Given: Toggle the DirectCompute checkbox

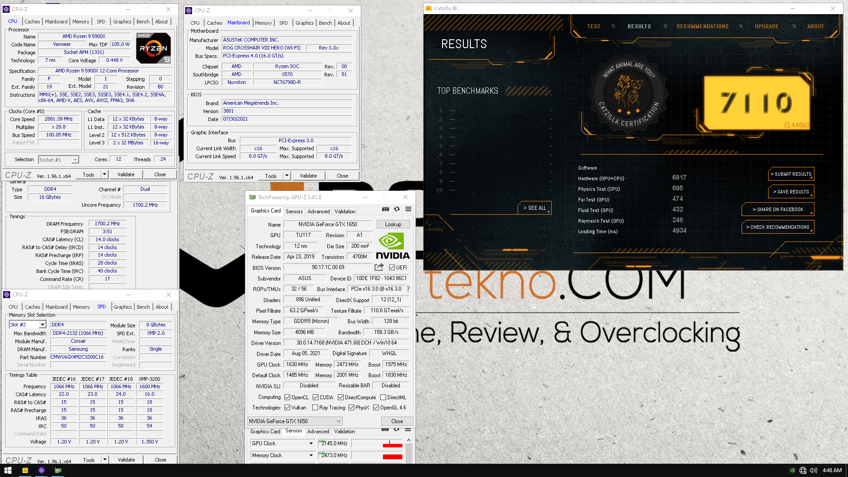Looking at the screenshot, I should [341, 397].
